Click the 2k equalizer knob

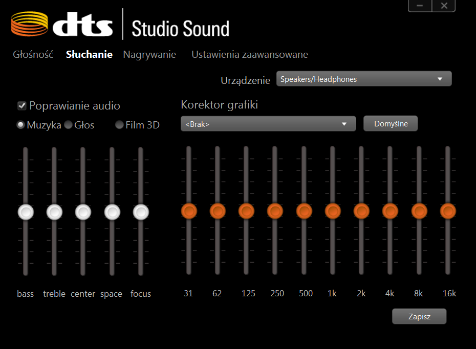(x=361, y=211)
